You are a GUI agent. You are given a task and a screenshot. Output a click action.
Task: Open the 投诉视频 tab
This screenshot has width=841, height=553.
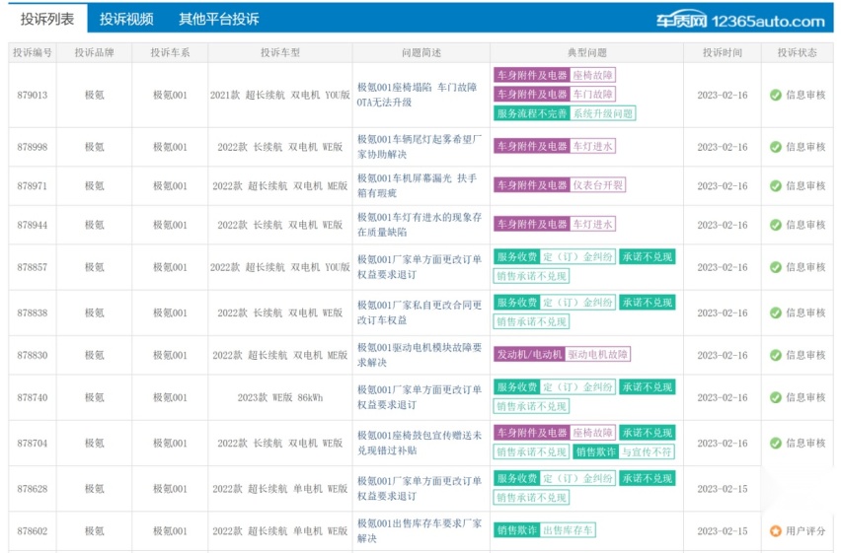[x=126, y=20]
